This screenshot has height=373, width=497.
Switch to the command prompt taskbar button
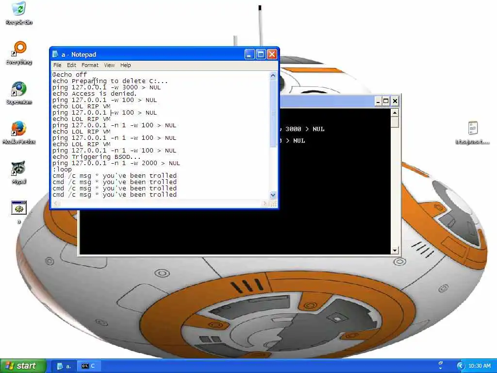(88, 366)
